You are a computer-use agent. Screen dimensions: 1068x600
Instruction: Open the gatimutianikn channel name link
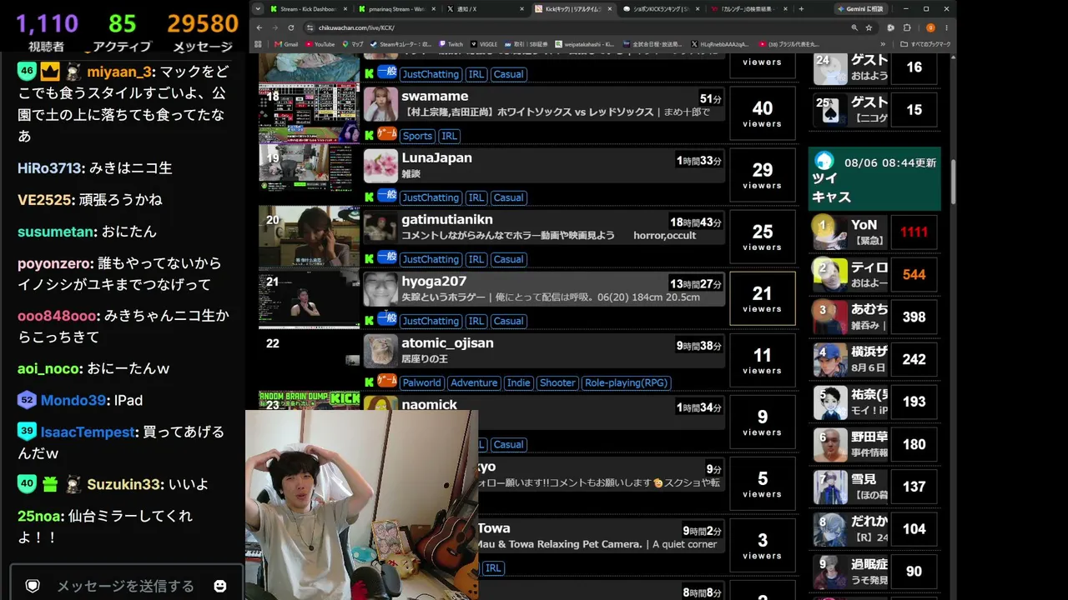pyautogui.click(x=447, y=219)
